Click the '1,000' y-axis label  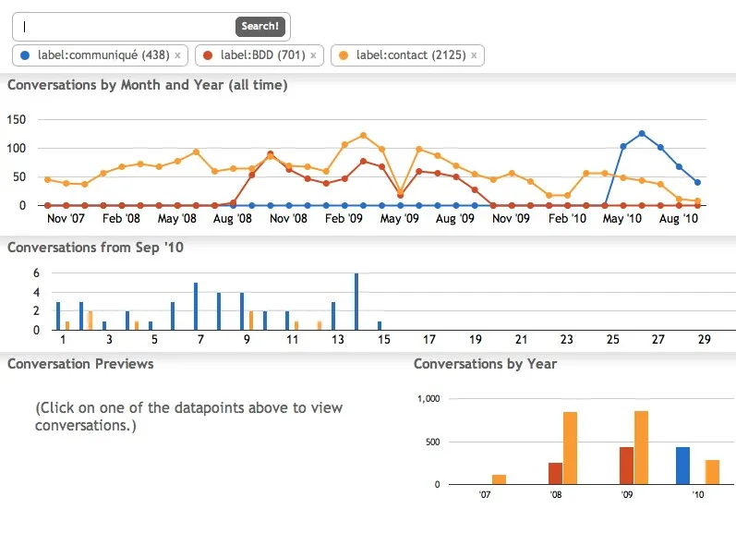(x=428, y=399)
